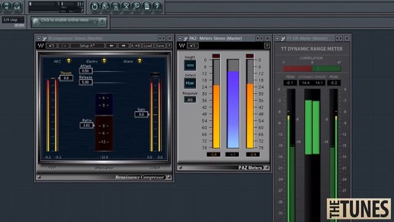
Task: Open TT DR Meter window options dropdown arrow
Action: tap(277, 38)
